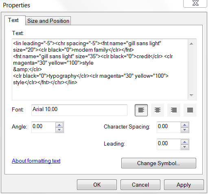This screenshot has height=194, width=208.
Task: Click inside the formatting tags text area
Action: coord(100,70)
